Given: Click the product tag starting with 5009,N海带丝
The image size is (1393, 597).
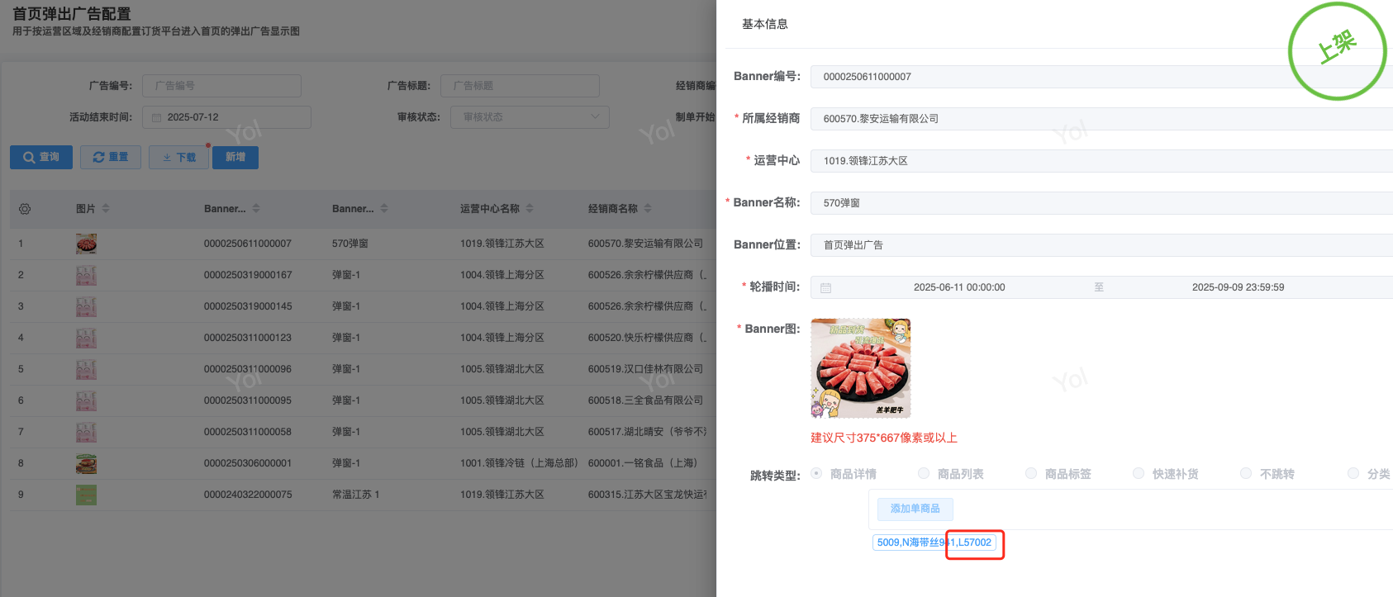Looking at the screenshot, I should (934, 543).
